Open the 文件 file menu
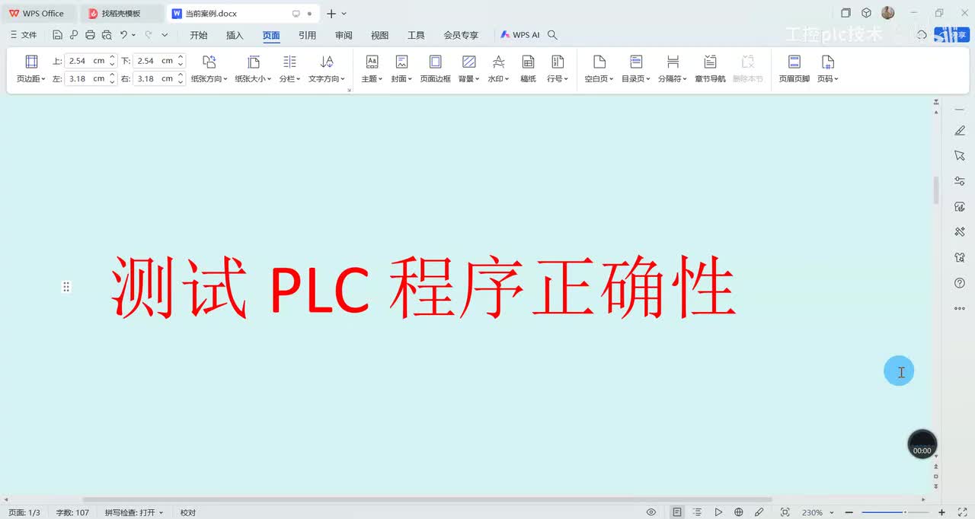The width and height of the screenshot is (975, 519). click(x=24, y=35)
